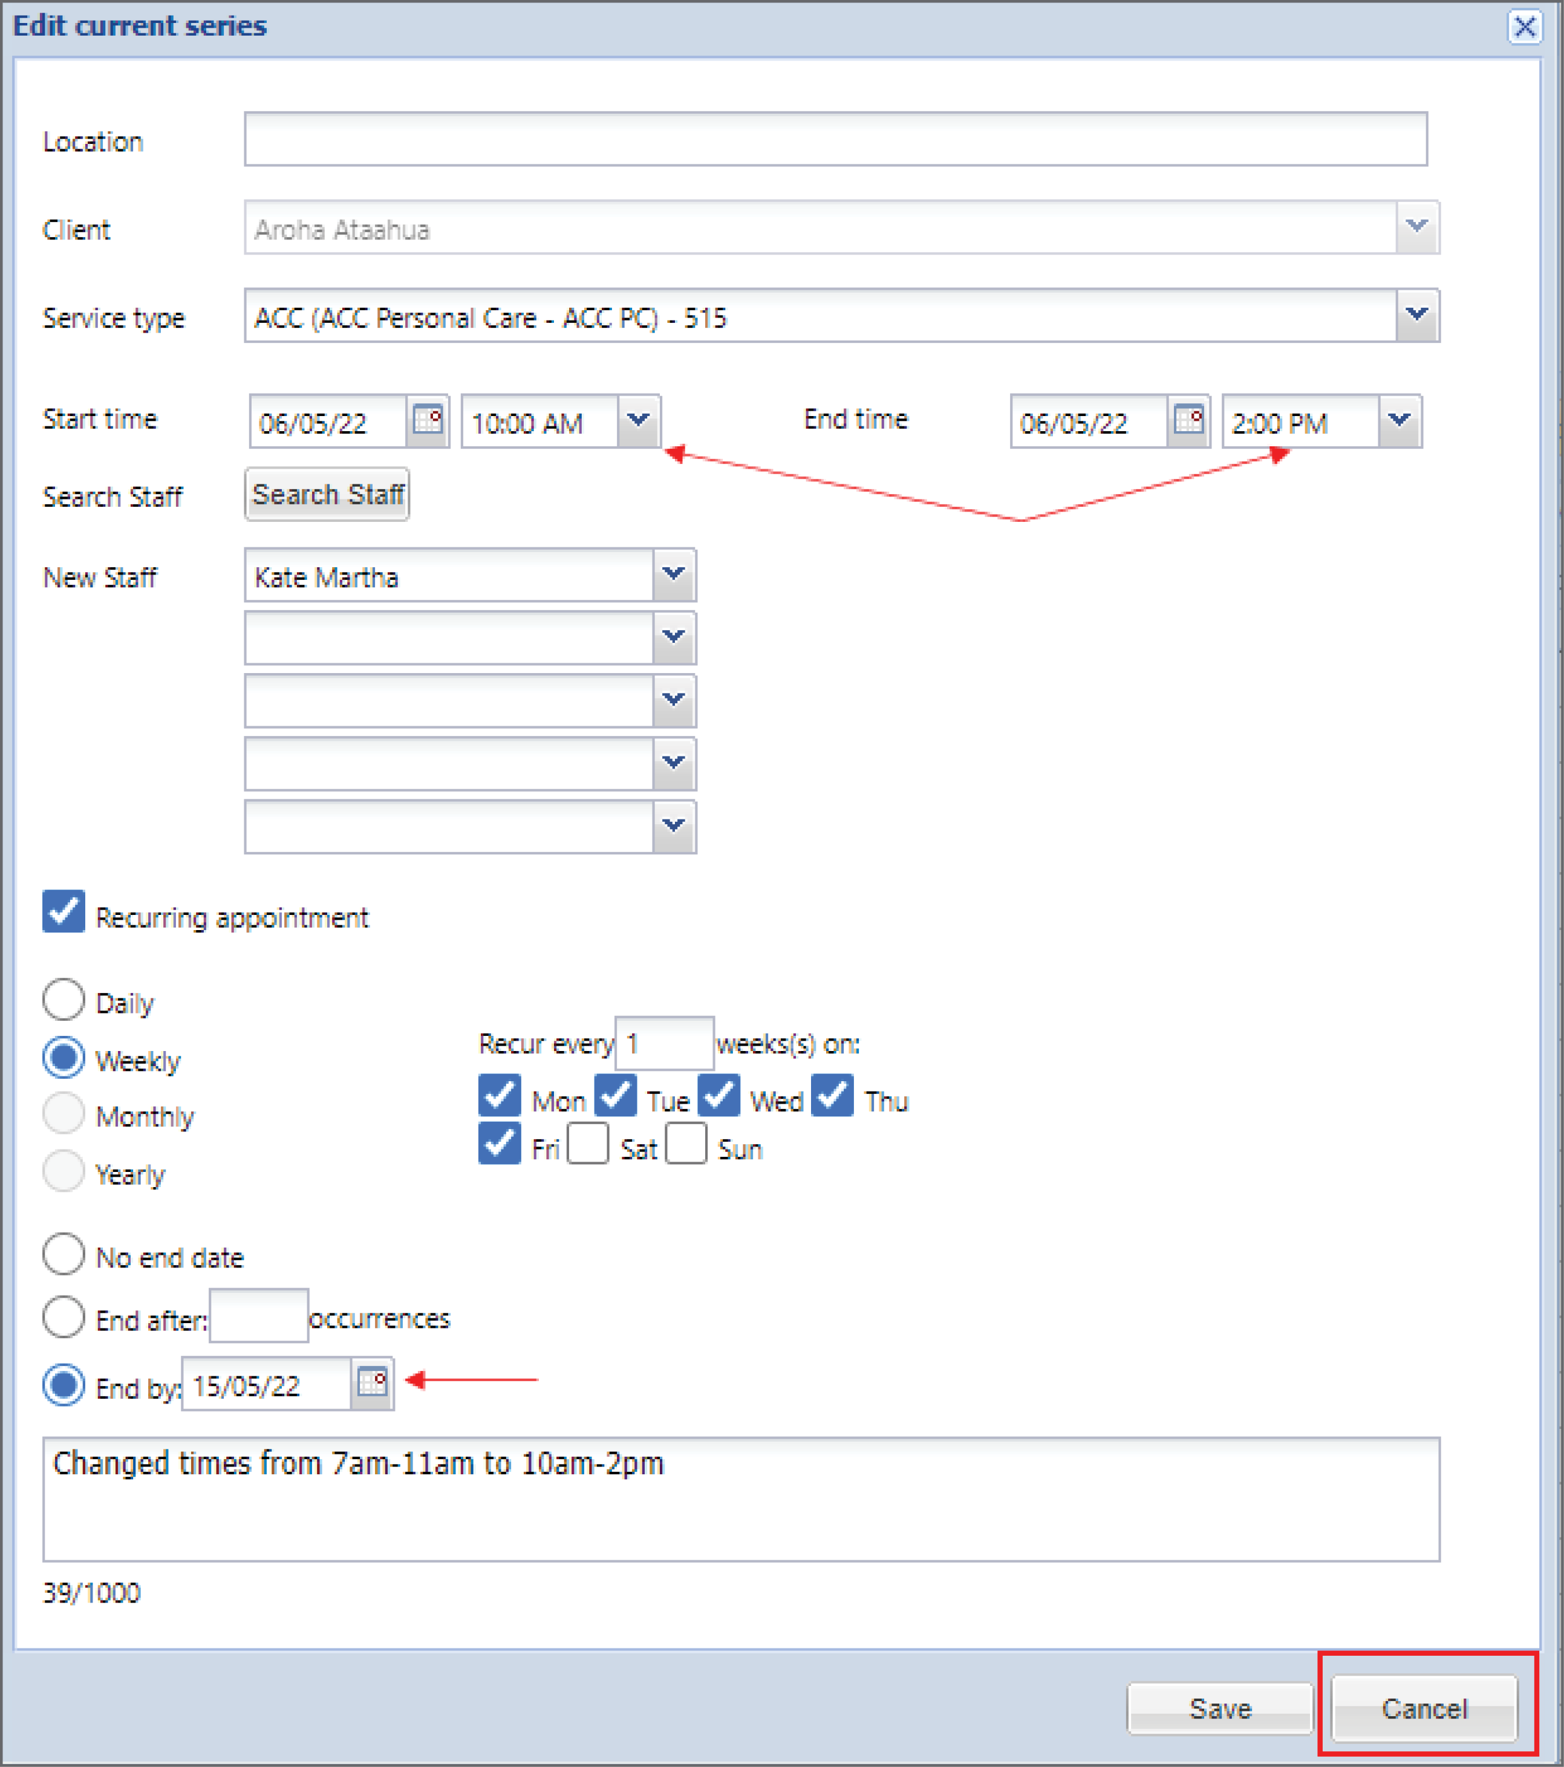Close the Edit current series dialog
This screenshot has width=1564, height=1767.
(x=1525, y=27)
